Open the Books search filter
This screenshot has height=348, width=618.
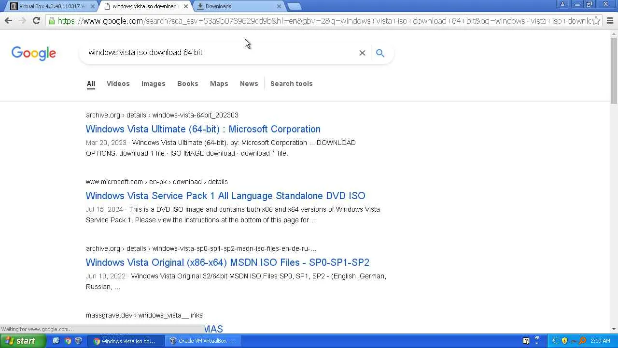click(188, 84)
